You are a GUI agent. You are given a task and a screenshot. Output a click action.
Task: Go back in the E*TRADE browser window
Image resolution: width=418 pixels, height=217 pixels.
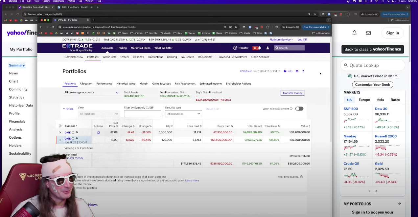(x=41, y=27)
